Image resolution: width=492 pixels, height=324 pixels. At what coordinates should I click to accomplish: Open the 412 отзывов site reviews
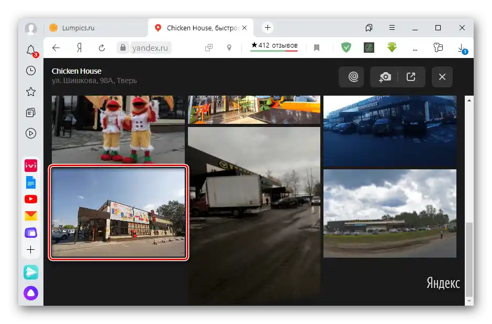point(274,46)
